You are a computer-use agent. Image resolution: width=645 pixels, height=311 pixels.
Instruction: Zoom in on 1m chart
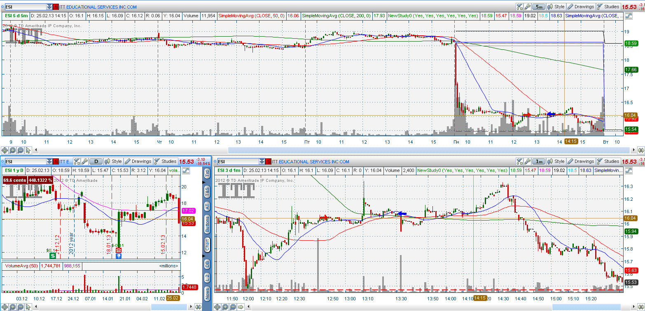(x=225, y=306)
